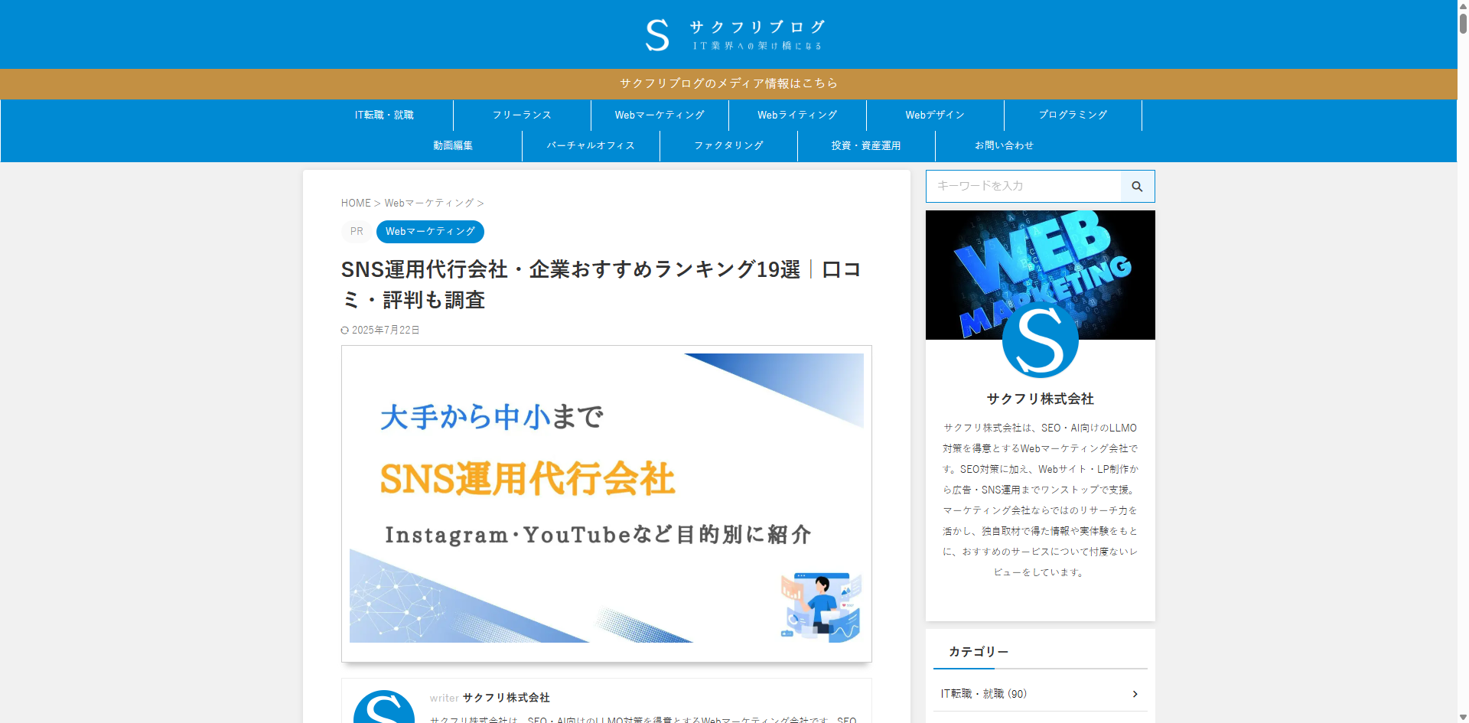Open the IT転職・就職 navigation menu item
The image size is (1469, 723).
click(x=384, y=115)
